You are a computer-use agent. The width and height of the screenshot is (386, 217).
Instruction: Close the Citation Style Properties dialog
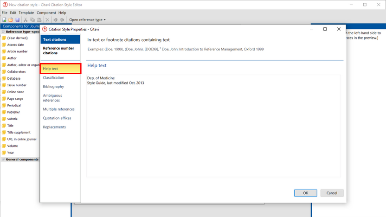[x=339, y=29]
